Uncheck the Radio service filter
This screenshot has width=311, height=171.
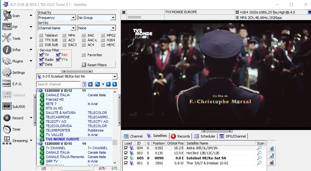[x=41, y=60]
